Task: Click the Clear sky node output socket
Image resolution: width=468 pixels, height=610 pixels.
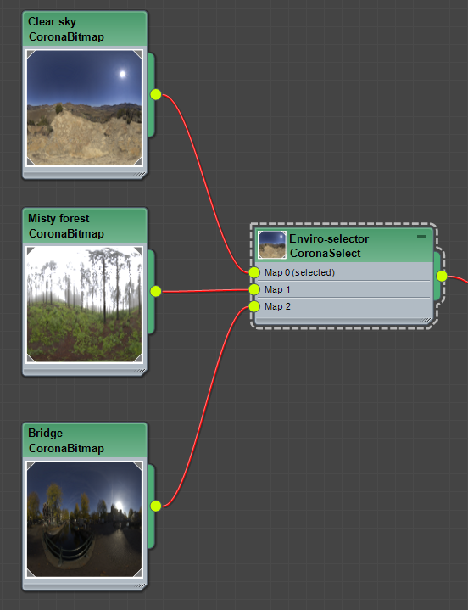Action: pos(156,94)
